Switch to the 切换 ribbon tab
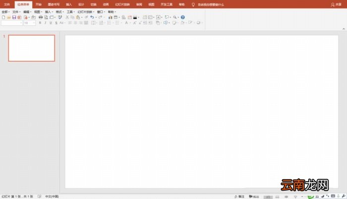The height and width of the screenshot is (199, 347). click(x=93, y=4)
